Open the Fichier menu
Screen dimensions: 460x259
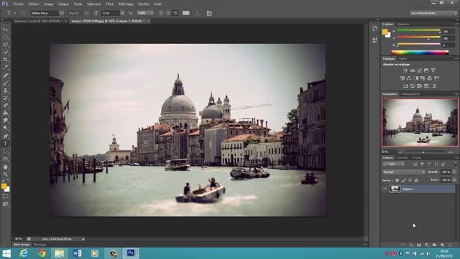pos(18,4)
